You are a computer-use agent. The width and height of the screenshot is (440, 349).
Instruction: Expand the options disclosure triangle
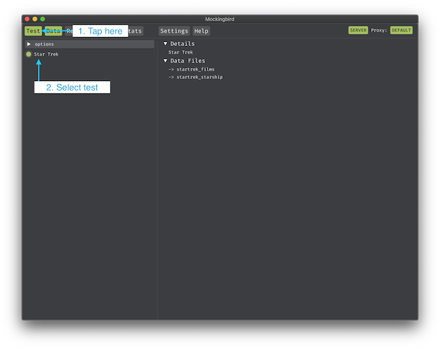click(28, 44)
